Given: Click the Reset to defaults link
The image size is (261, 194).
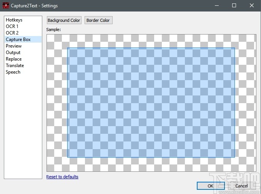Looking at the screenshot, I should [62, 177].
